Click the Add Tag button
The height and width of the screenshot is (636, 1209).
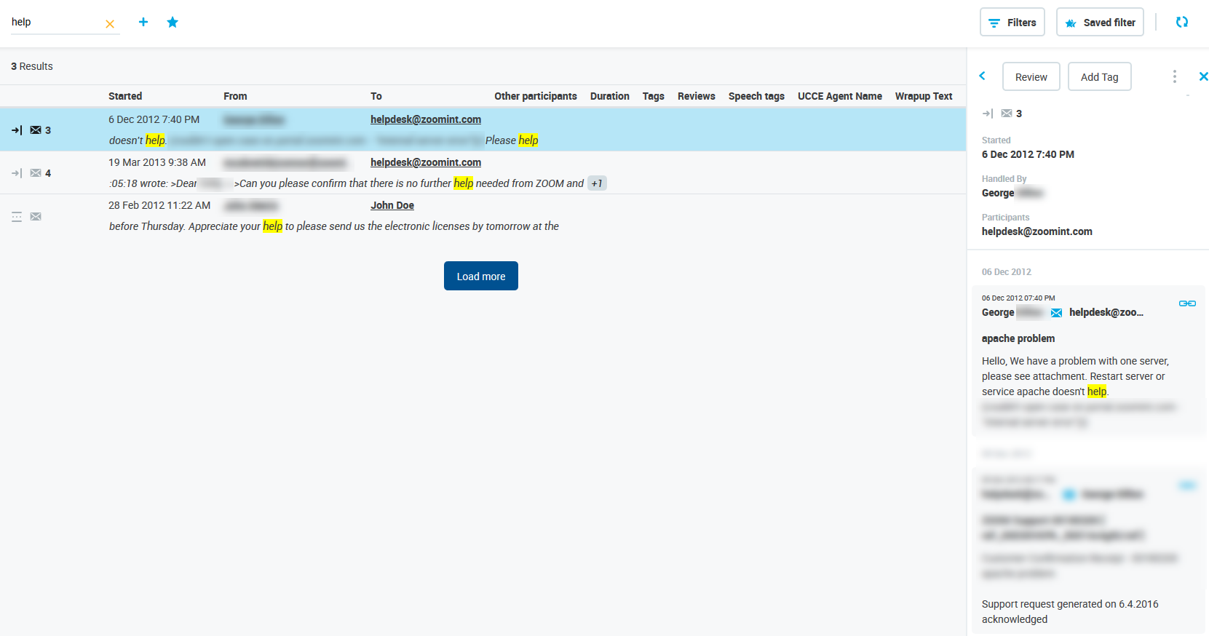click(1099, 77)
